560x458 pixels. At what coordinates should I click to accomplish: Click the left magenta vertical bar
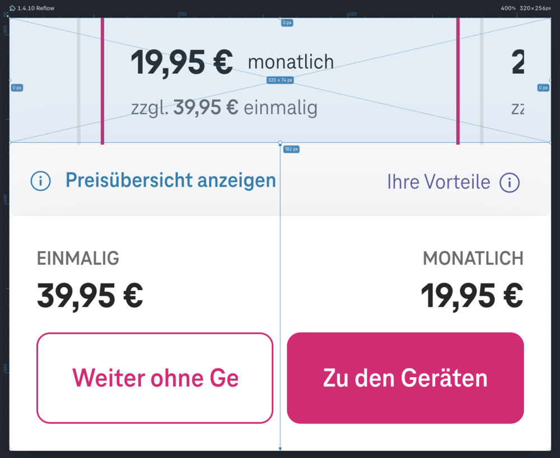pos(102,81)
